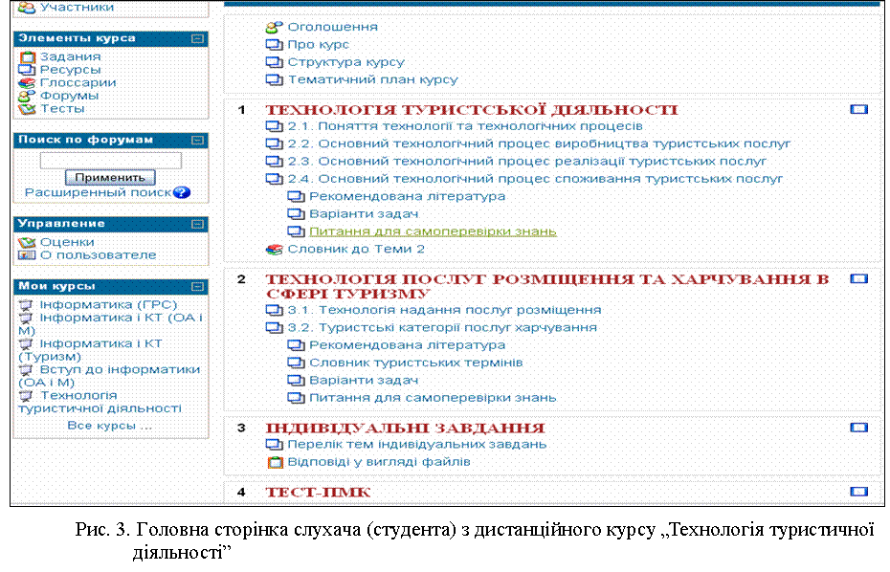Viewport: 890px width, 572px height.
Task: Click into the forum search text field
Action: pos(111,161)
